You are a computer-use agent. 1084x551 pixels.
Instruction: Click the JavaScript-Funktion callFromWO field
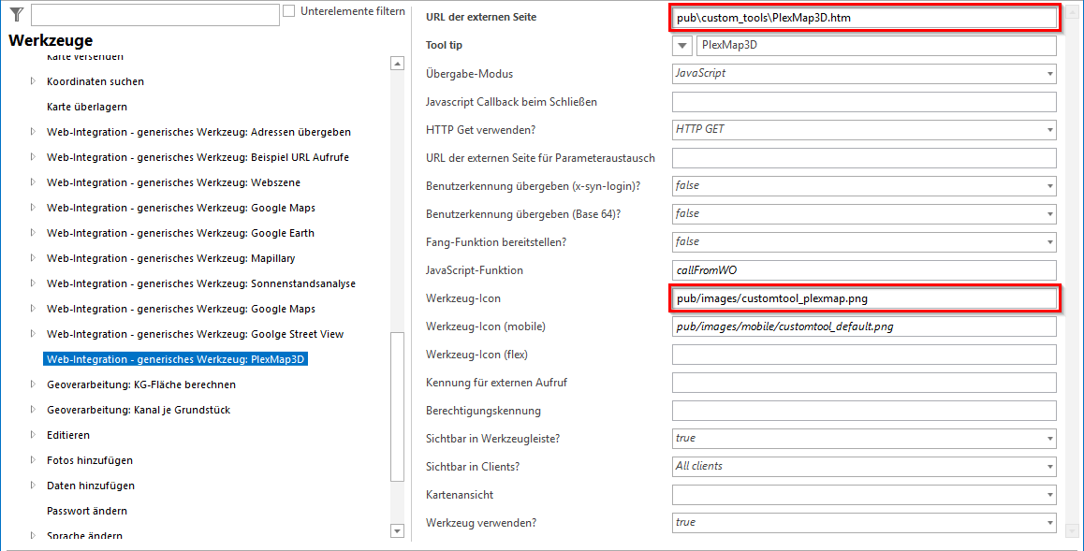[x=863, y=270]
